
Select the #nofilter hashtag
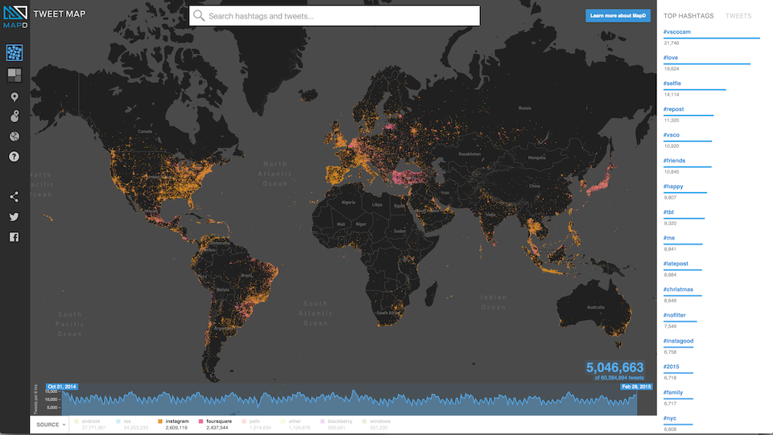point(675,315)
